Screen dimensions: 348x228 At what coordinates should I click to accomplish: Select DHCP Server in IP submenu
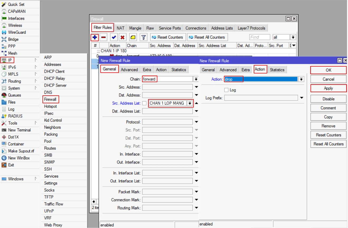tap(55, 85)
